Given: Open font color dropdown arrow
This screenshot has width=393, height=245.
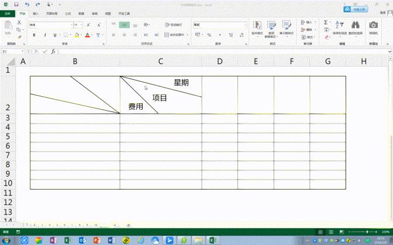Looking at the screenshot, I should 92,35.
